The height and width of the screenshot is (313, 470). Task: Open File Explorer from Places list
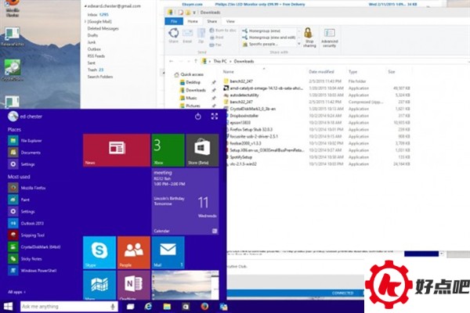(25, 141)
